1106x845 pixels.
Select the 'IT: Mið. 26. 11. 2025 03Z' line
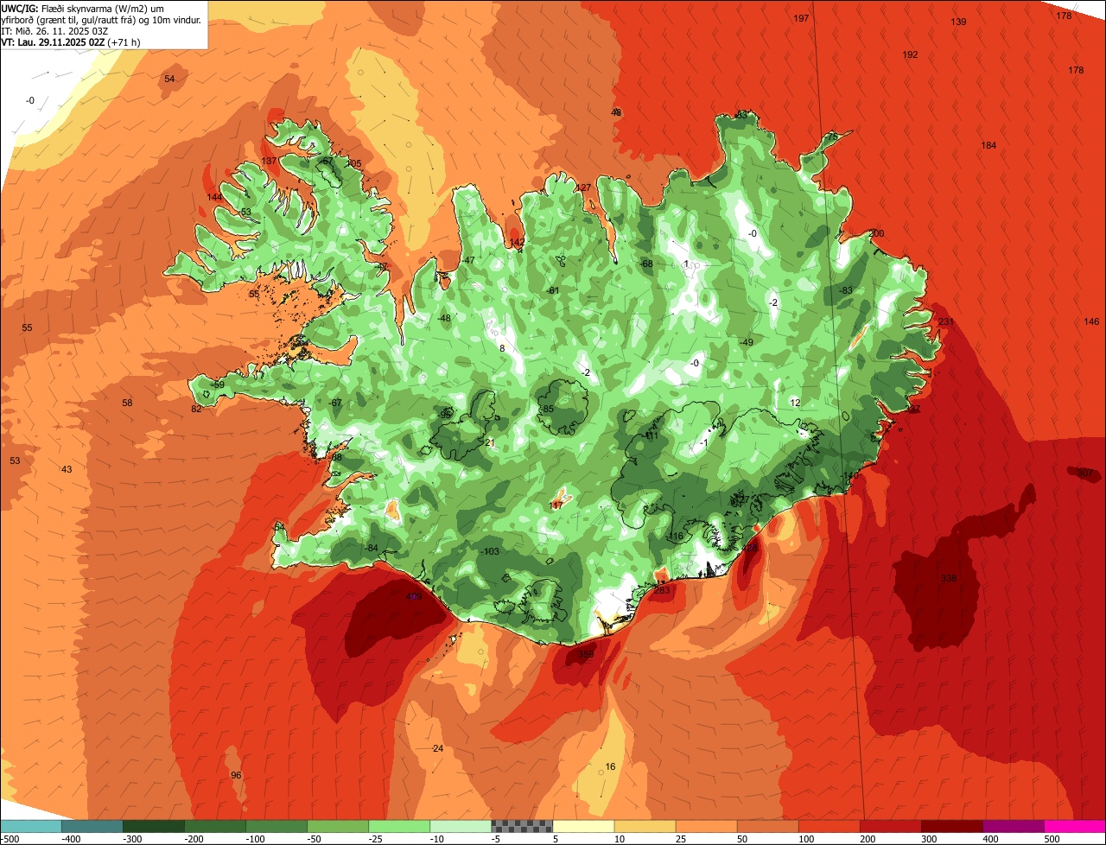pyautogui.click(x=54, y=31)
